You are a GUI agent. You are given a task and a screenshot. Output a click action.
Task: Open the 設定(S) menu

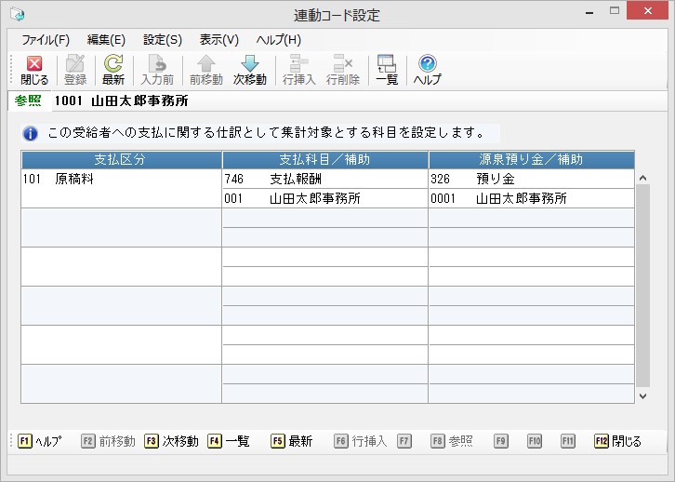(x=163, y=40)
